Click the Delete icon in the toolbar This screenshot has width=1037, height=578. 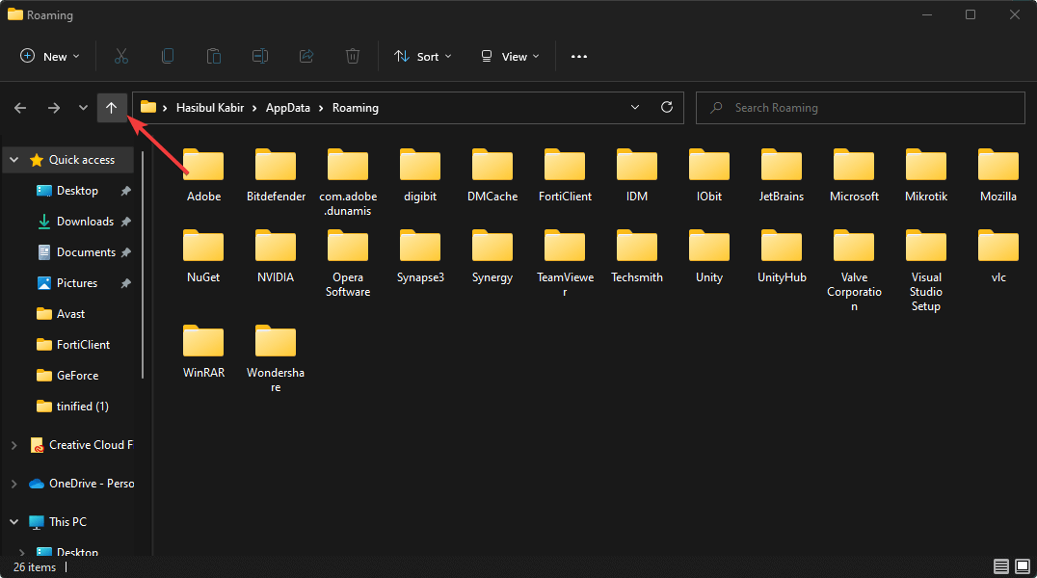[352, 56]
